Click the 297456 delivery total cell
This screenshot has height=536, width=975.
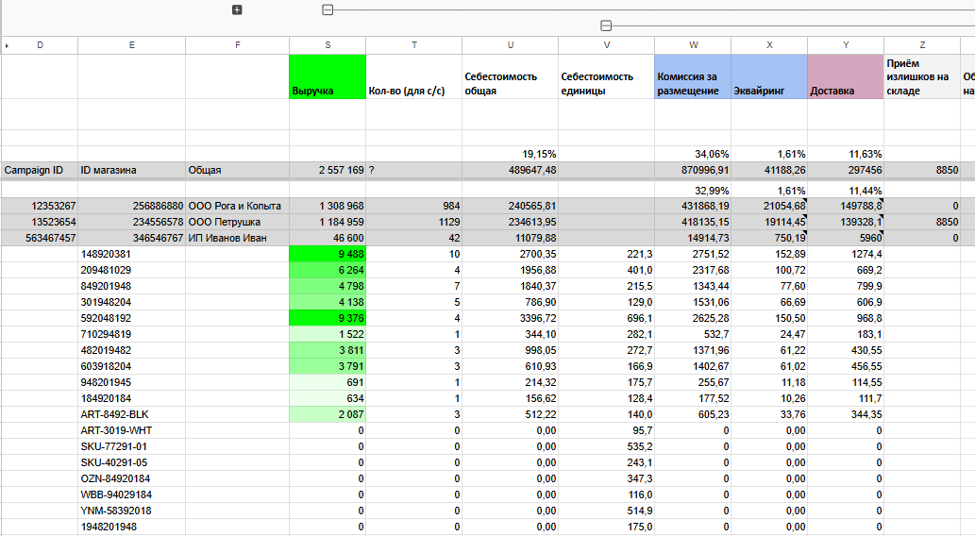coord(847,171)
